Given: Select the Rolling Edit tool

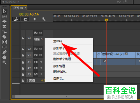Looking at the screenshot, I should tap(4, 26).
